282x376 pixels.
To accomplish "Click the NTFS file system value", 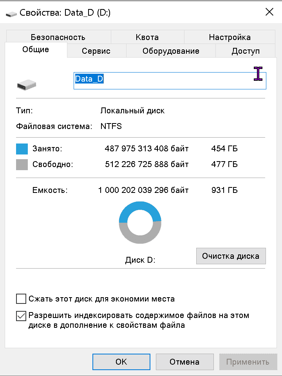I will (x=111, y=126).
